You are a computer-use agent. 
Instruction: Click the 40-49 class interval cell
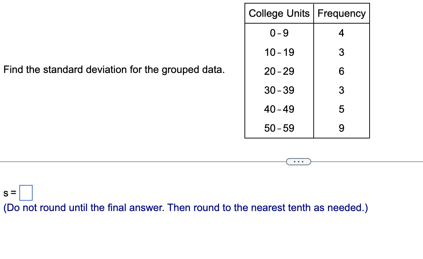tap(279, 109)
